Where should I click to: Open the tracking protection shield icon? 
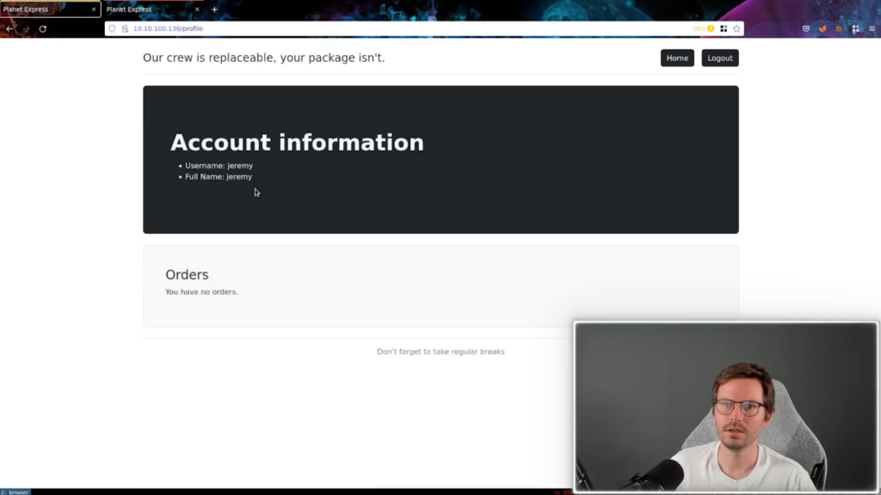[x=113, y=28]
